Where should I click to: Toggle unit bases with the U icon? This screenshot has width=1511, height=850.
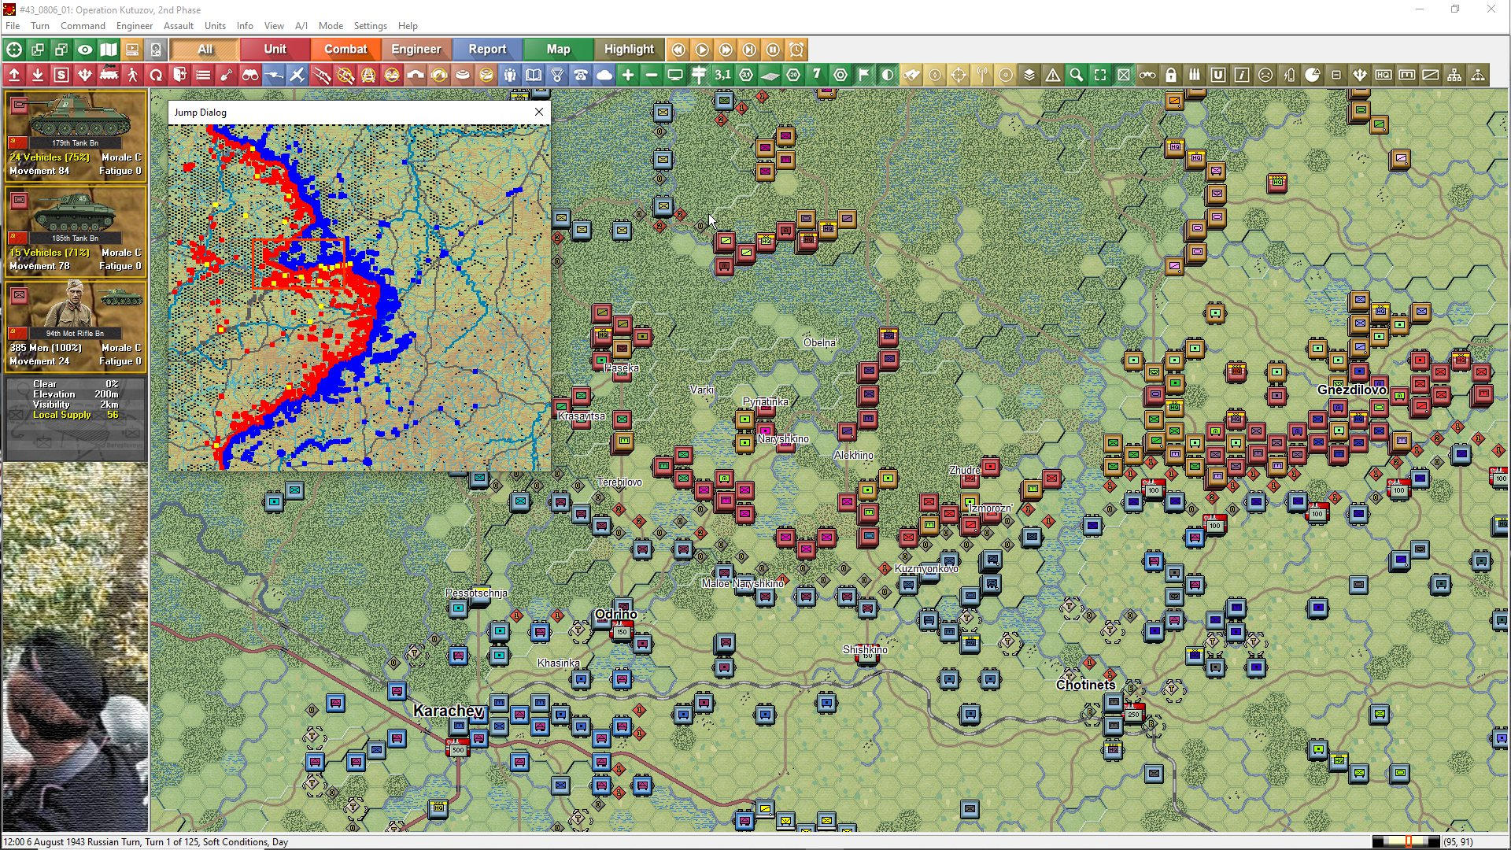click(x=1218, y=75)
